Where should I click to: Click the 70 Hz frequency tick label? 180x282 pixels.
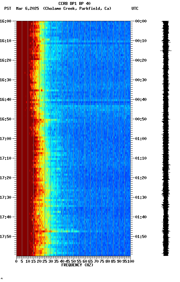click(96, 261)
